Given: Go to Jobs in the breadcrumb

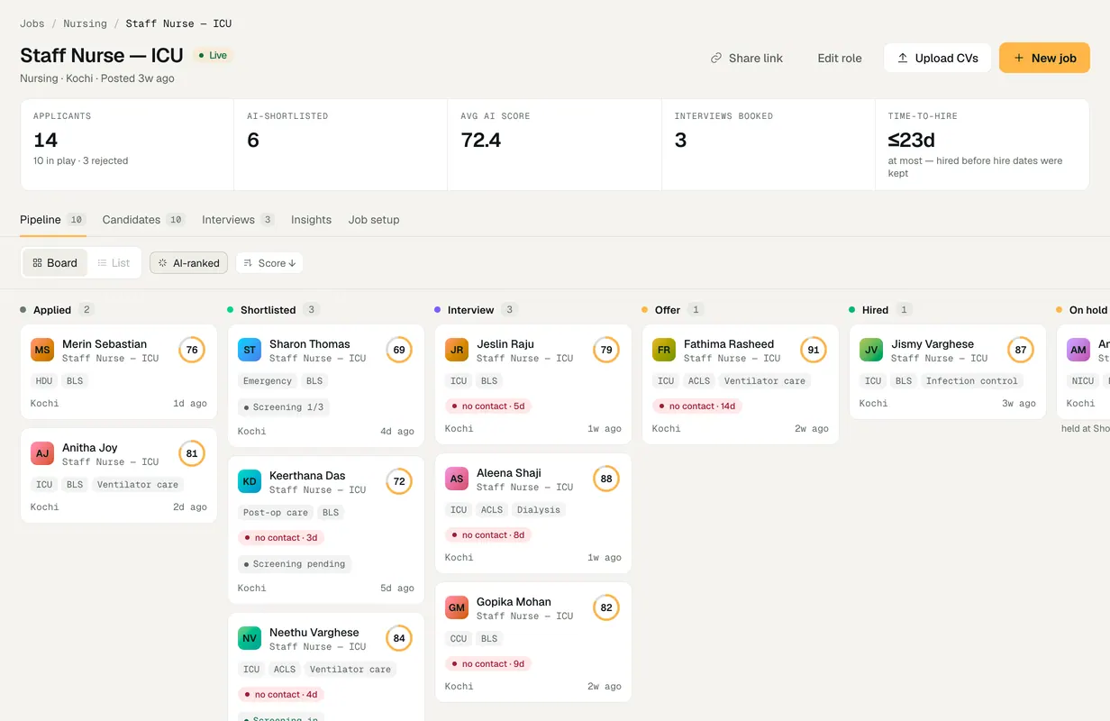Looking at the screenshot, I should (x=32, y=23).
